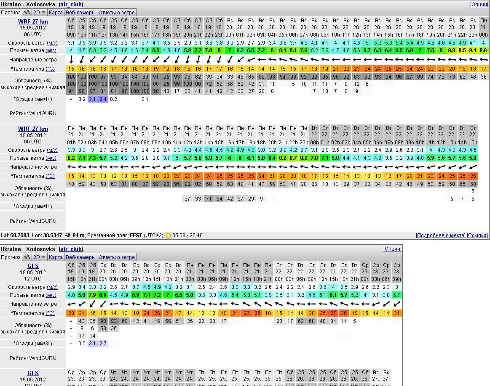The image size is (490, 386).
Task: Expand the 2D dropdown in top WRF widget
Action: pos(40,13)
